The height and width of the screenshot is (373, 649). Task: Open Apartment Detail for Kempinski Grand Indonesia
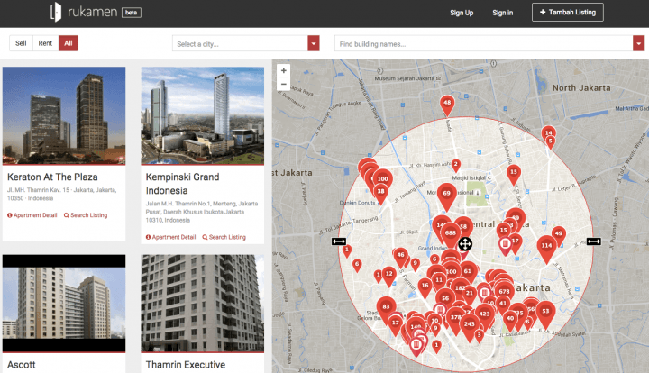pos(171,237)
